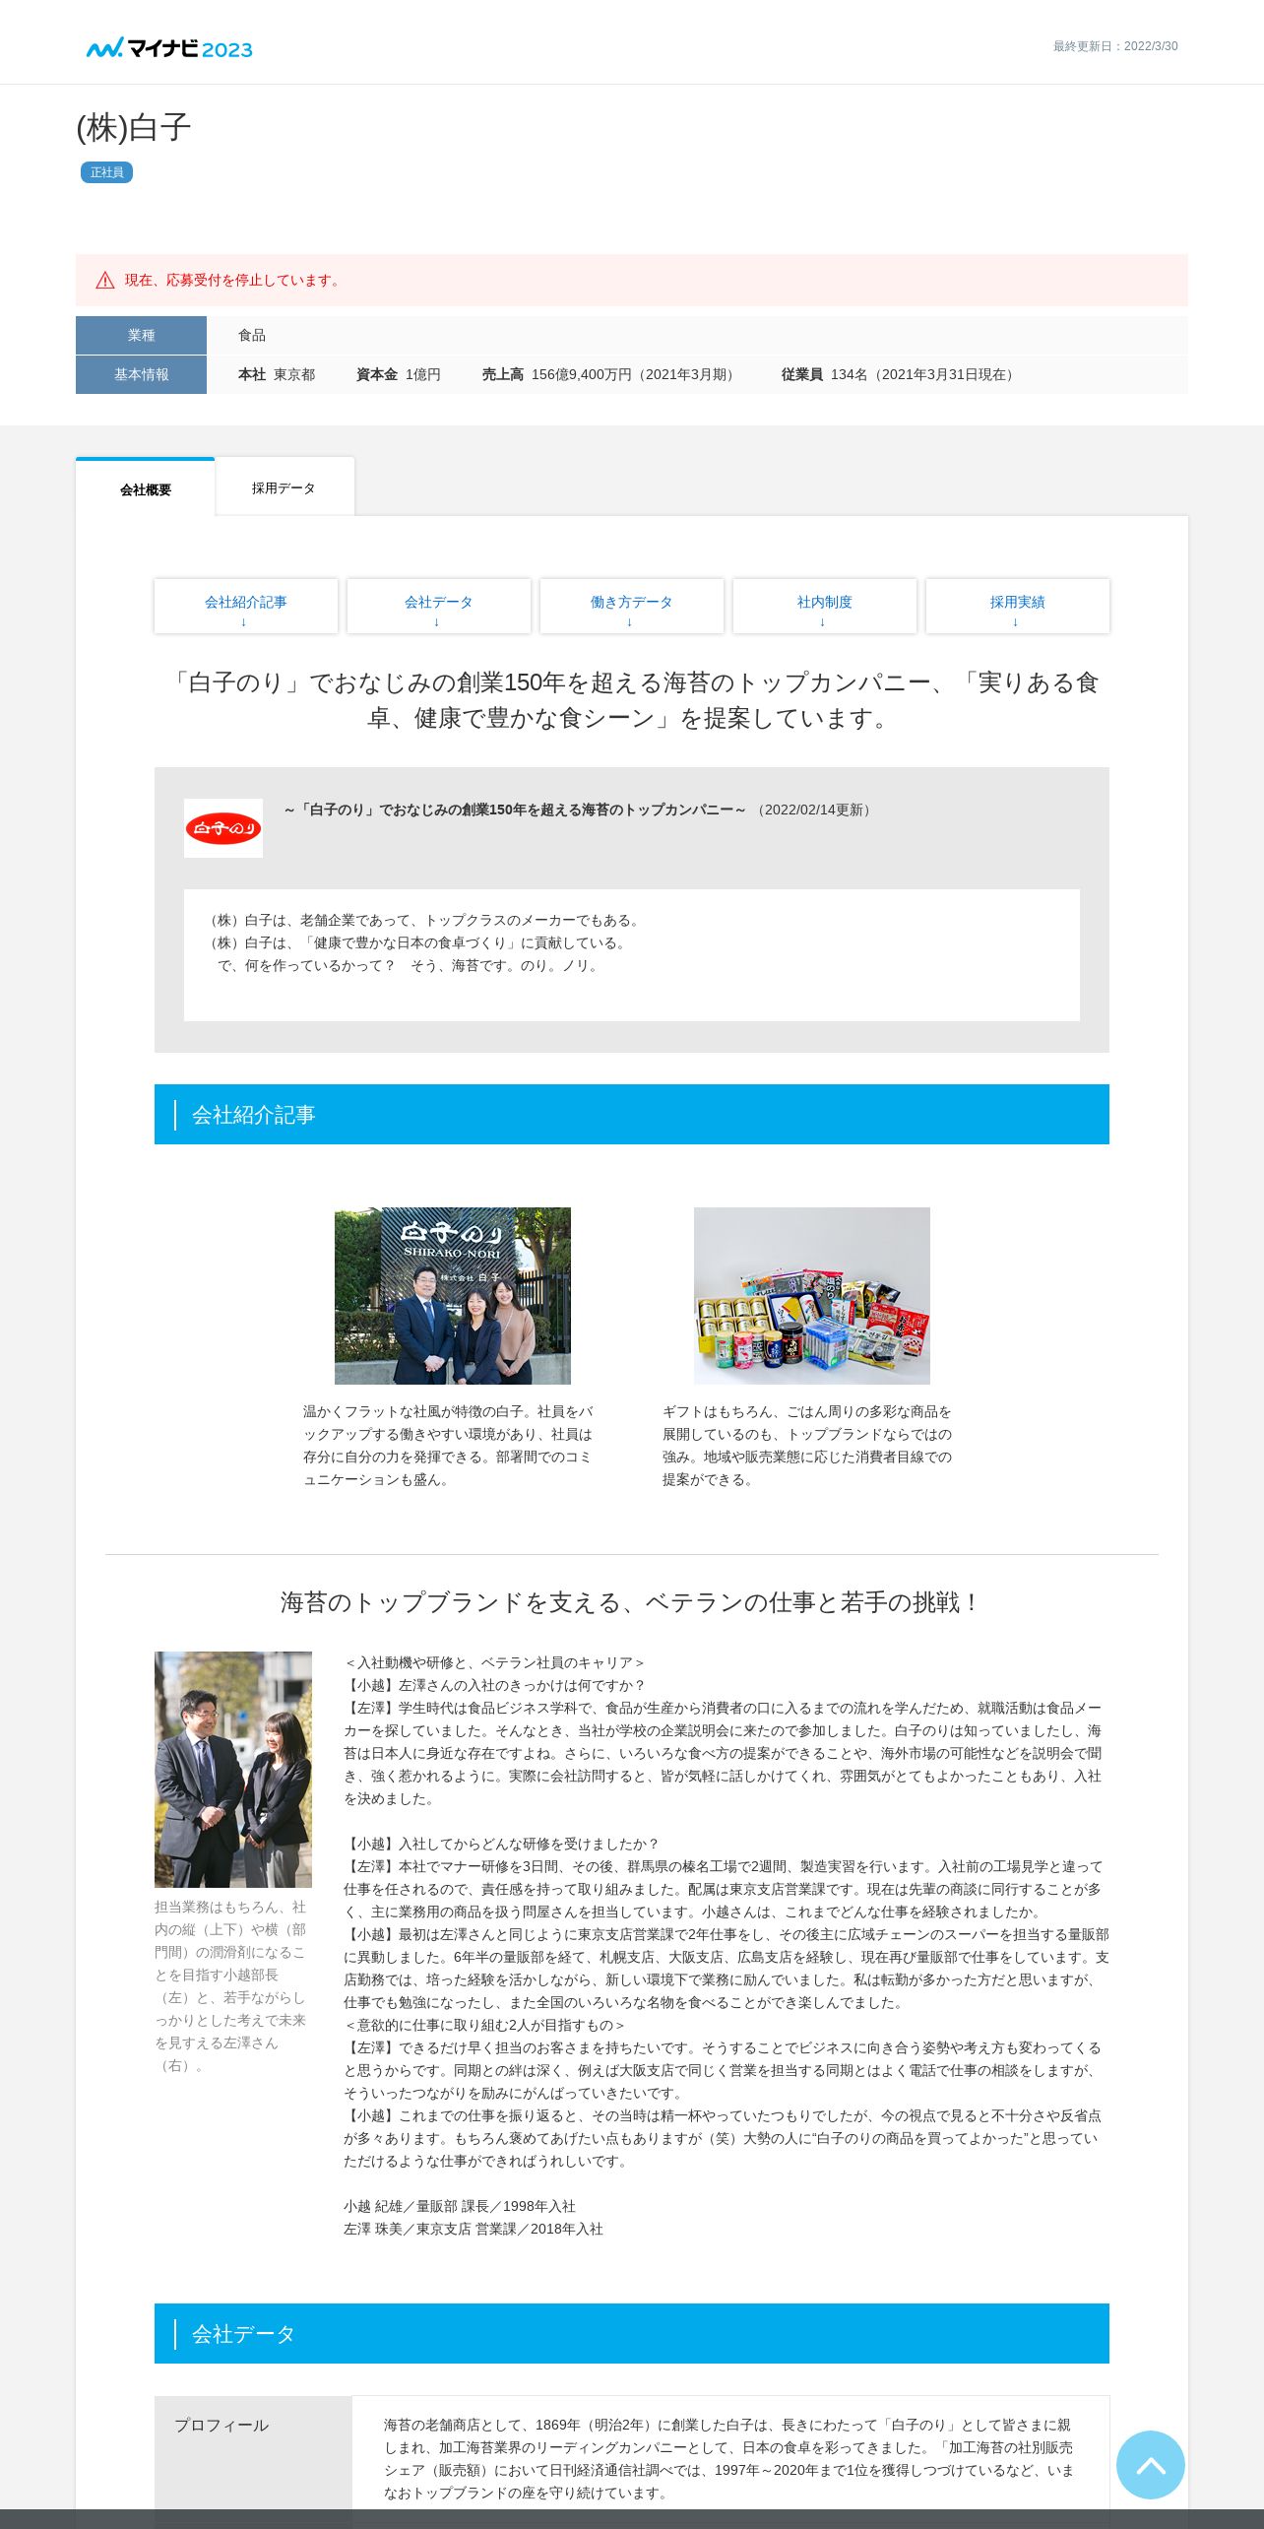The image size is (1264, 2529).
Task: Click the 売上高 156億9,400万円 entry
Action: pos(610,374)
